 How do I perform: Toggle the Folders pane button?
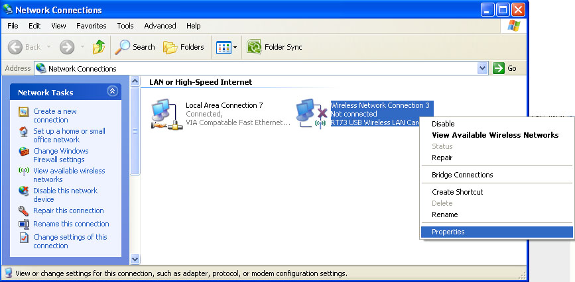[184, 47]
